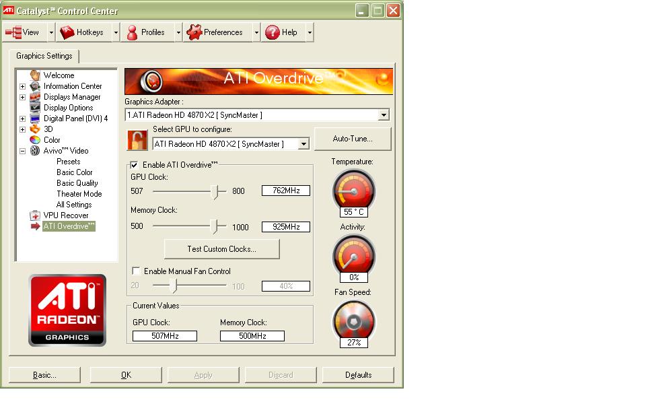Screen dimensions: 646x404
Task: Expand the Displays Manager tree node
Action: tap(23, 97)
